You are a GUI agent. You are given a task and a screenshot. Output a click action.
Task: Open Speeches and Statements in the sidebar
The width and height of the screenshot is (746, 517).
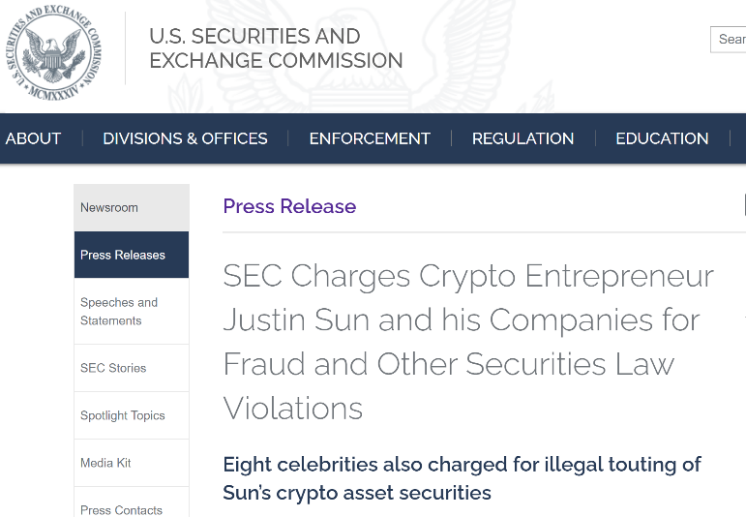pos(119,311)
